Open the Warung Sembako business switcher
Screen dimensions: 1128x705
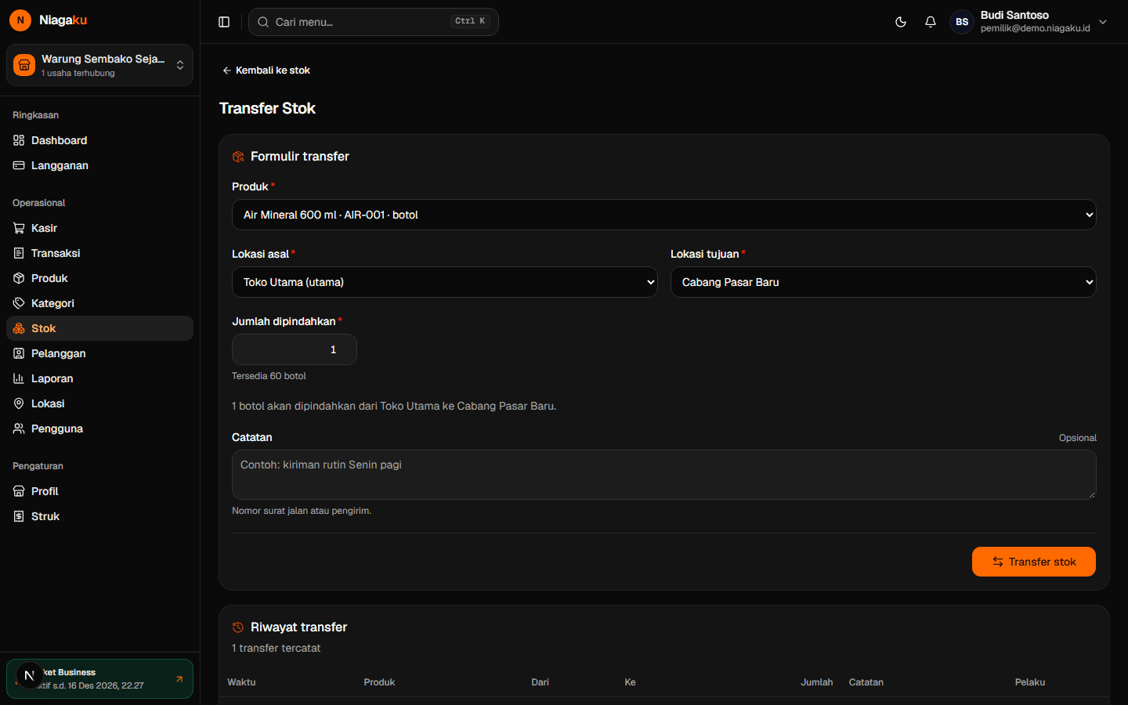(x=99, y=65)
